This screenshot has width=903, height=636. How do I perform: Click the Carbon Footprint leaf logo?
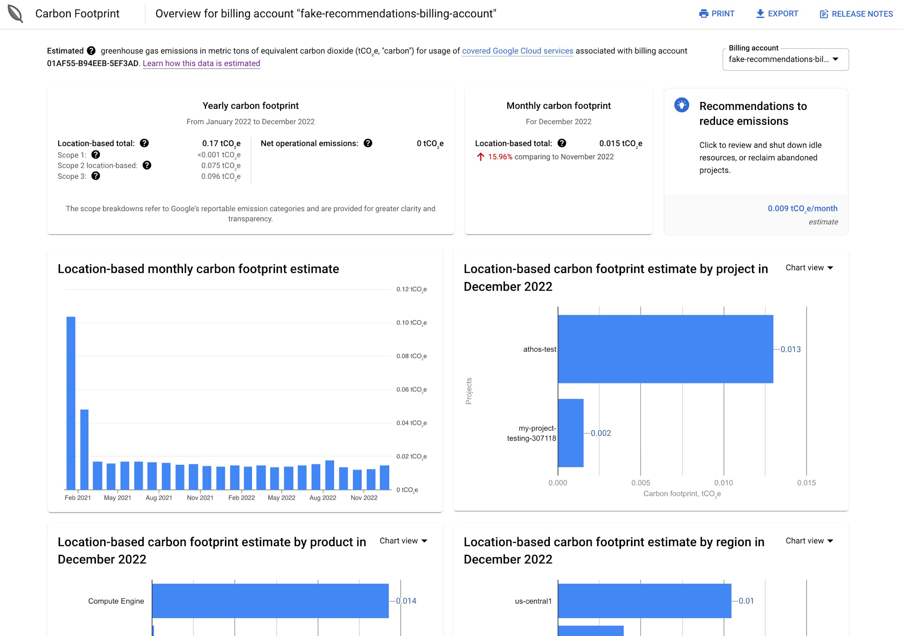coord(15,14)
